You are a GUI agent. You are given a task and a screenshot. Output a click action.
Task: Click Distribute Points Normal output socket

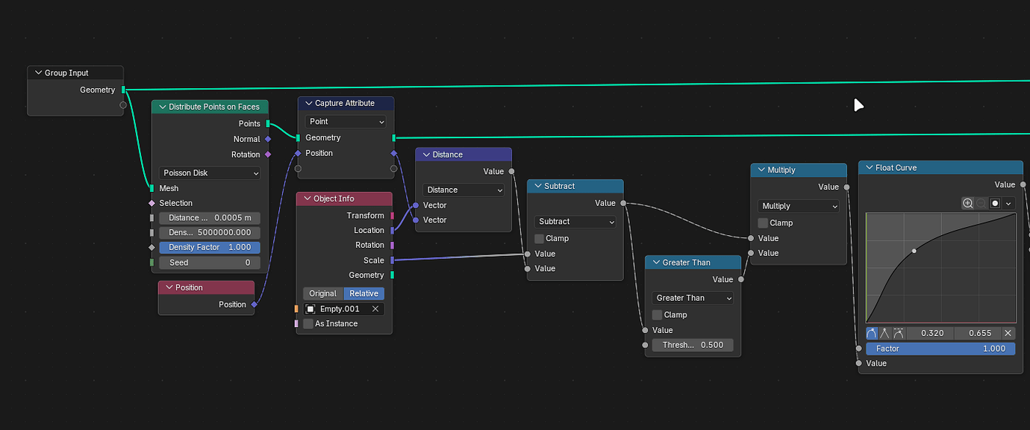pyautogui.click(x=268, y=139)
